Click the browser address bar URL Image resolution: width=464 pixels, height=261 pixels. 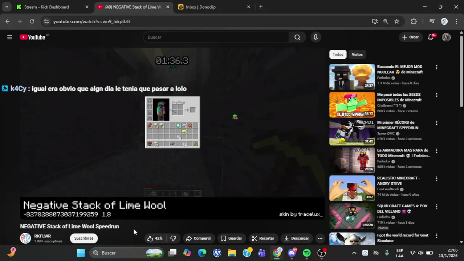click(x=91, y=21)
